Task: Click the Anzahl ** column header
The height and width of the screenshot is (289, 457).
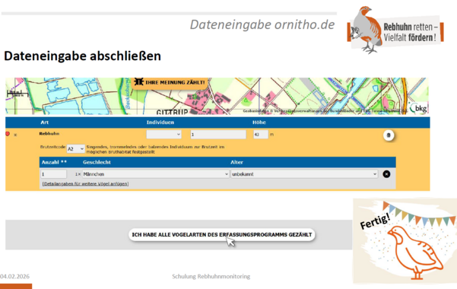Action: pos(54,162)
